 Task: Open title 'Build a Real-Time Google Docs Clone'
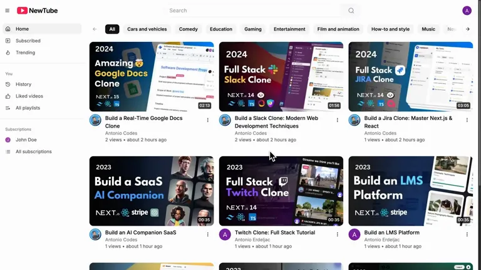coord(143,122)
